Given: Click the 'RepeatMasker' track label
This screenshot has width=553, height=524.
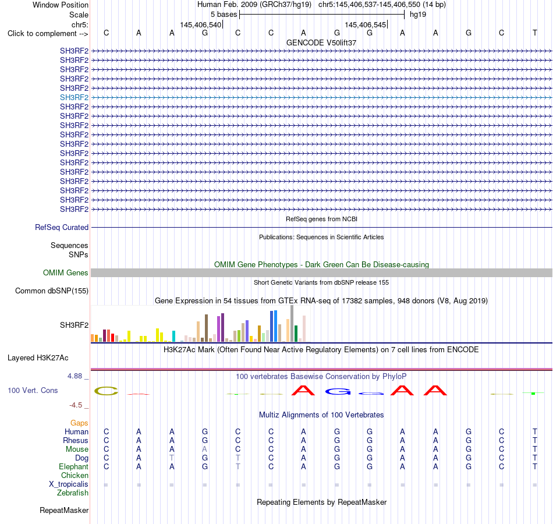Looking at the screenshot, I should (x=64, y=510).
